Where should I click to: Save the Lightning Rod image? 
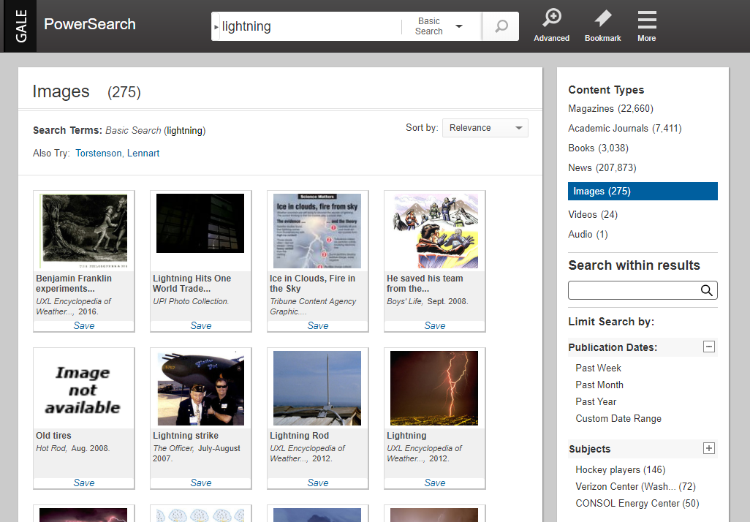[317, 483]
